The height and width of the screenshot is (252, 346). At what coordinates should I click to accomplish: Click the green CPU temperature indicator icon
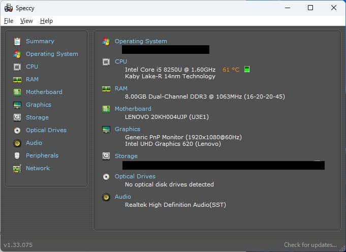(247, 69)
